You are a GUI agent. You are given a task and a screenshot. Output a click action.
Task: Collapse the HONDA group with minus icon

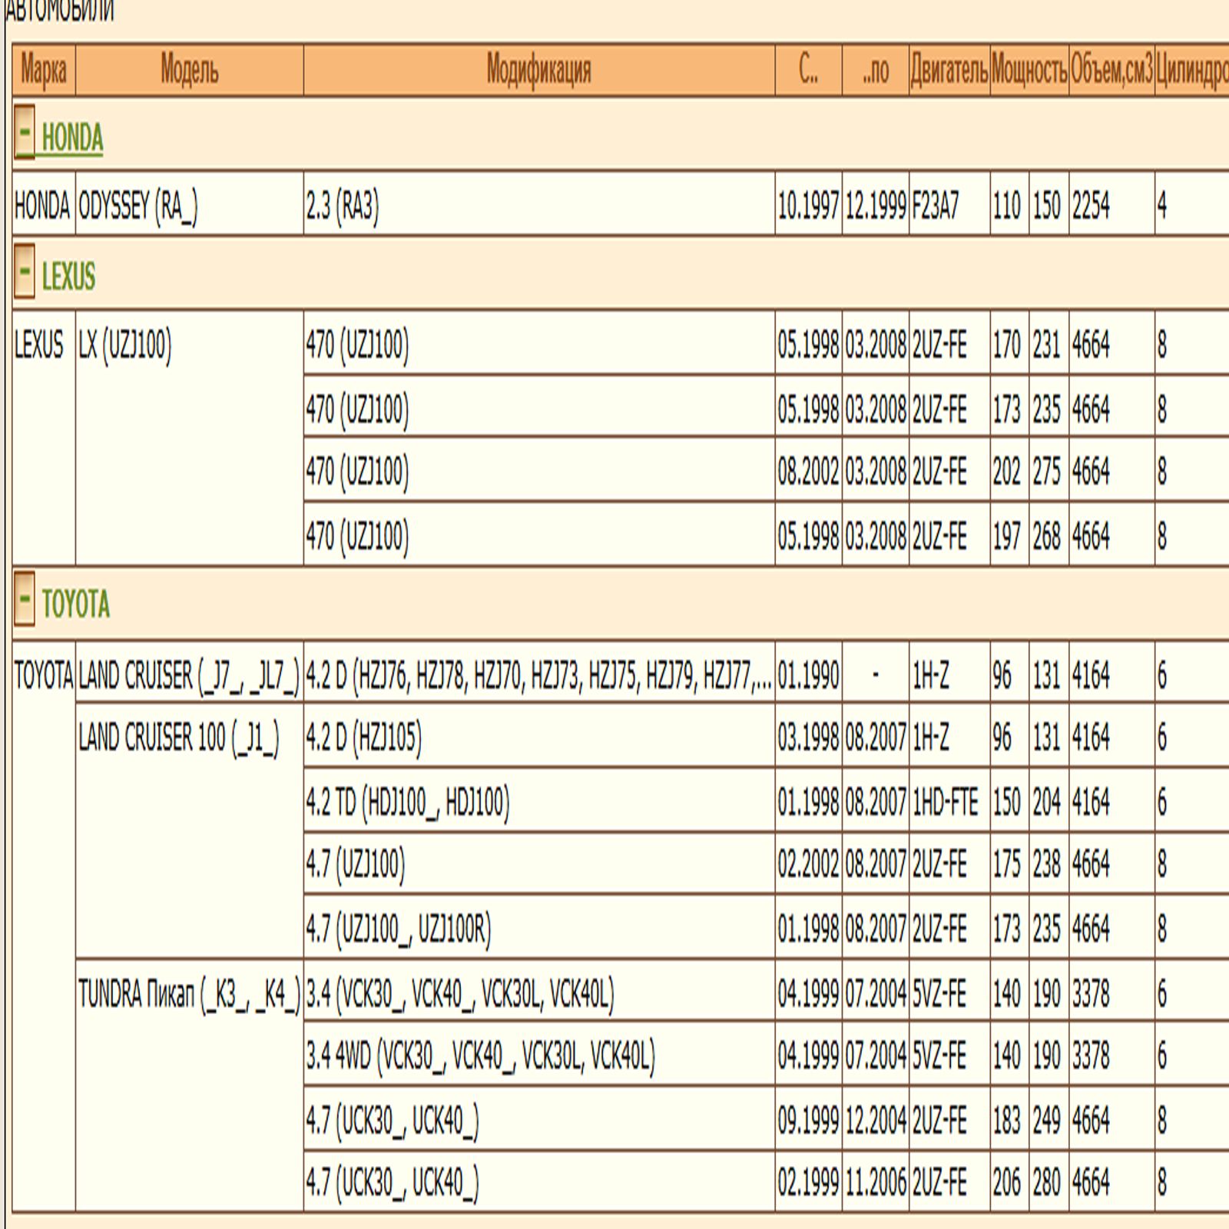point(25,132)
